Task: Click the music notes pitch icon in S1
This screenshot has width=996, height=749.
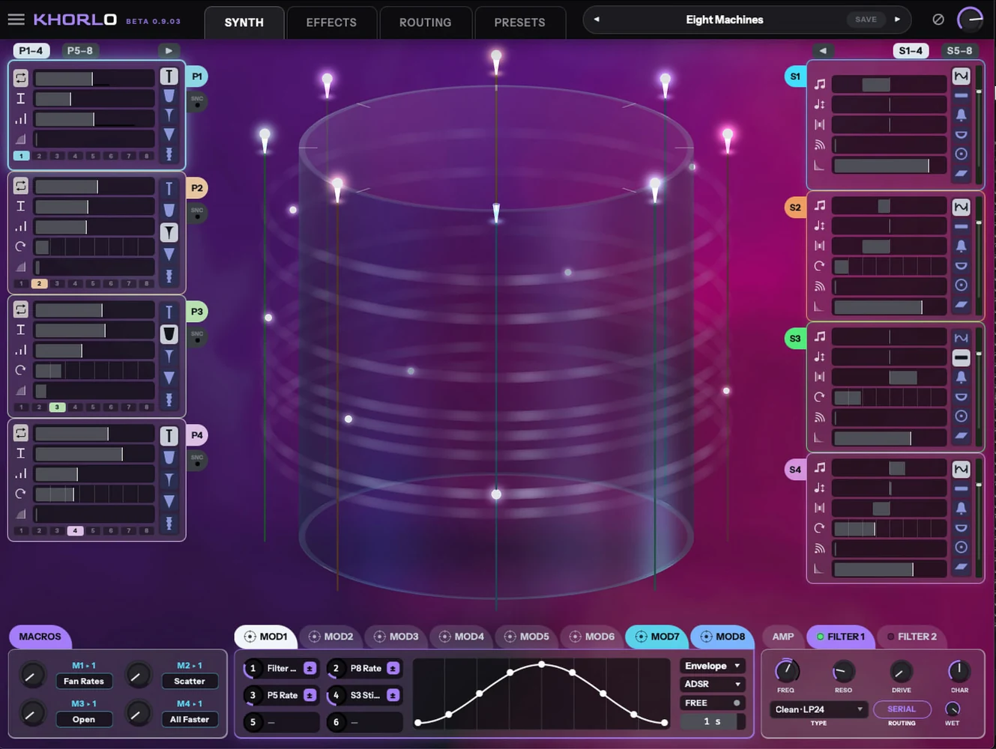Action: (x=820, y=85)
